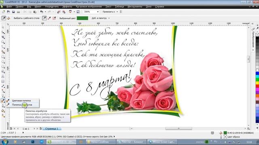Create a new document via toolbar icon
Screen dimensions: 259x145
click(4, 12)
